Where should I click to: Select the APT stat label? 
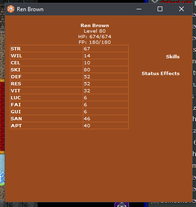click(x=16, y=126)
